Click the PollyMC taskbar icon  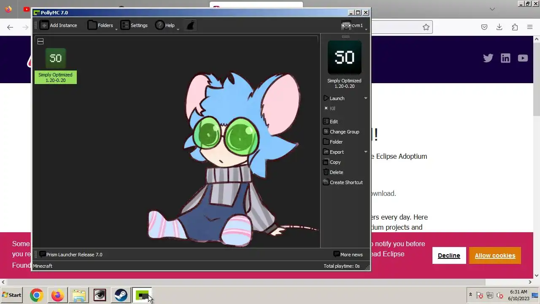142,295
